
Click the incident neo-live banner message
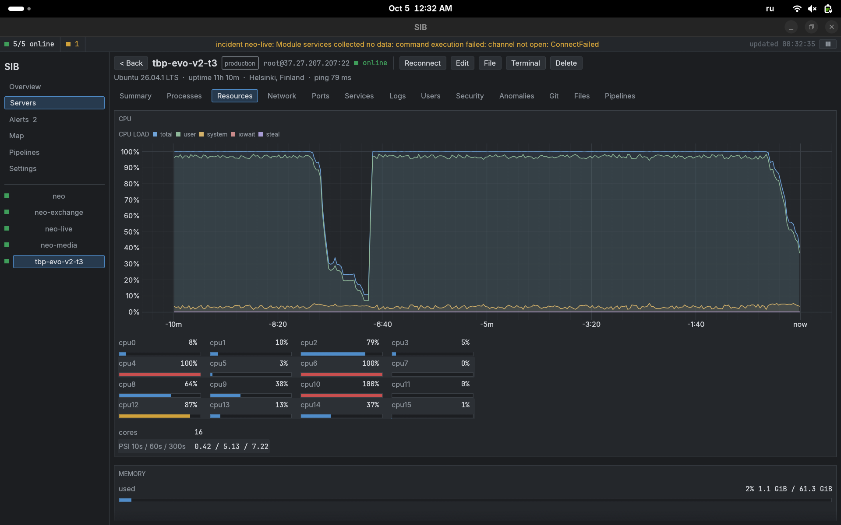click(x=407, y=44)
